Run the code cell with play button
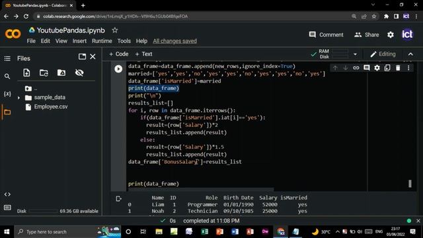Screen dimensions: 423x238 pos(118,69)
